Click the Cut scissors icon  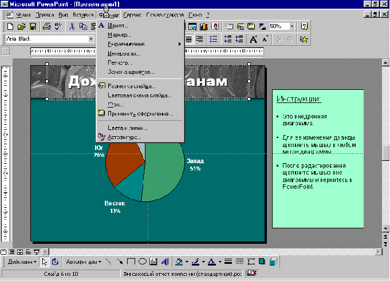72,26
